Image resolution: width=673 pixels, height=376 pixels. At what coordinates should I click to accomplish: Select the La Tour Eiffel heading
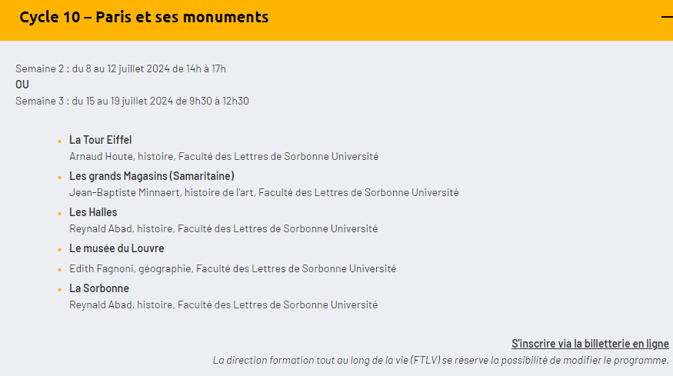tap(101, 140)
